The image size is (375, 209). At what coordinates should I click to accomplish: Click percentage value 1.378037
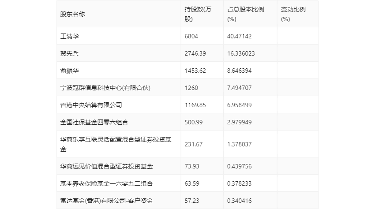click(x=240, y=144)
